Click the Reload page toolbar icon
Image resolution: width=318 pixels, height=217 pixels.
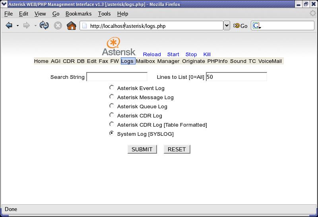[44, 26]
